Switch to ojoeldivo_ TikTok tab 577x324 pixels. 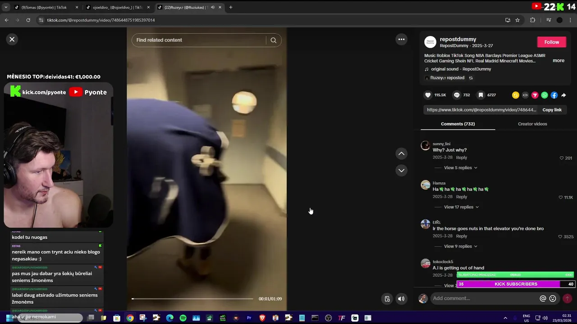(118, 7)
